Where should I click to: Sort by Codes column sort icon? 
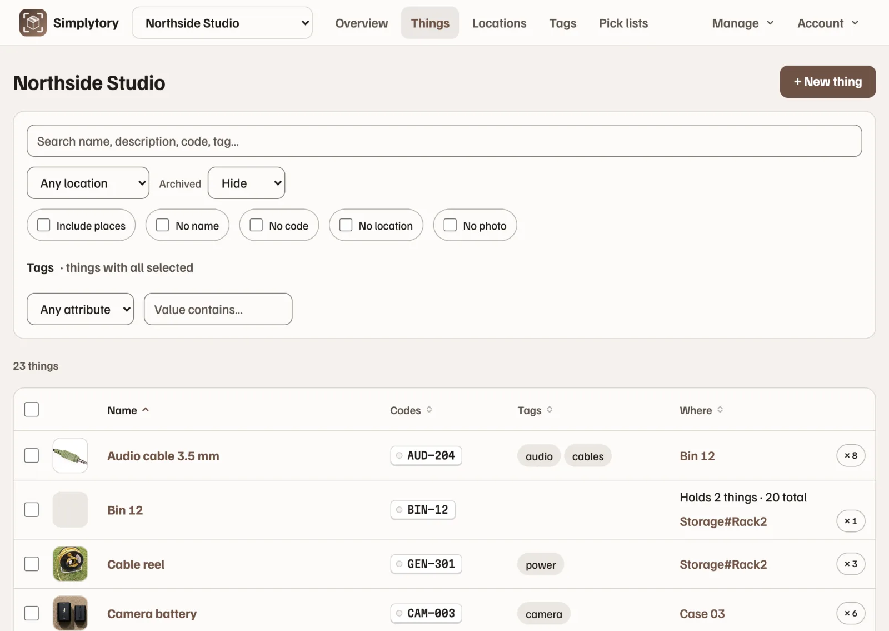point(429,410)
